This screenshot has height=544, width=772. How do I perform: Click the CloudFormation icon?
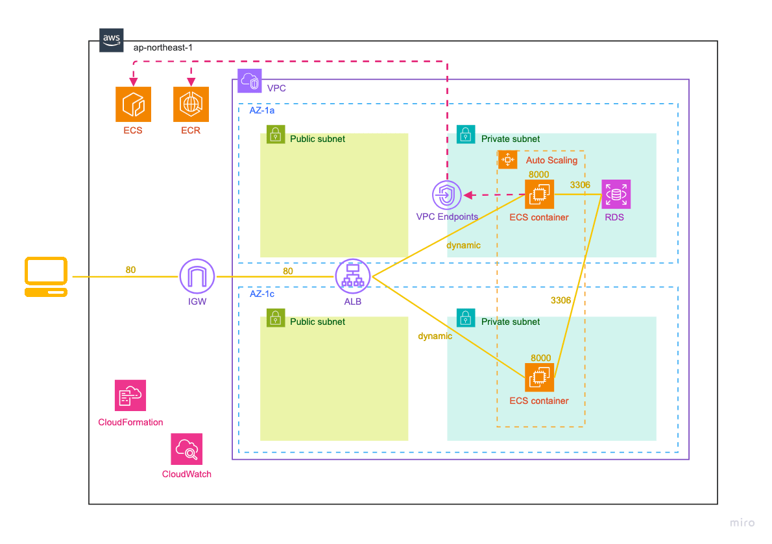[x=130, y=396]
